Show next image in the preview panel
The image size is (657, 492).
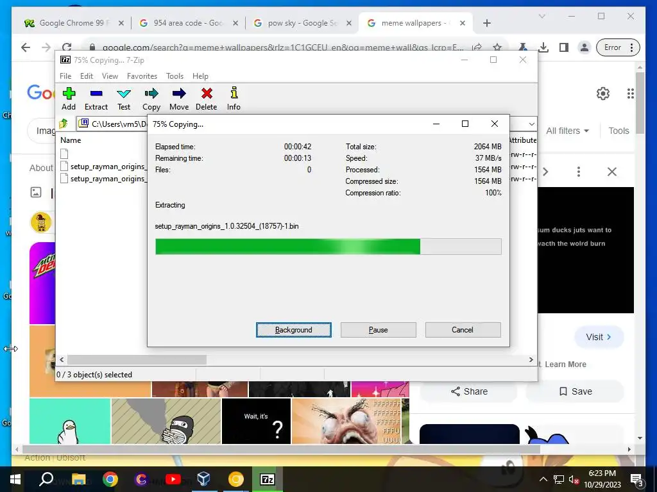pyautogui.click(x=545, y=172)
